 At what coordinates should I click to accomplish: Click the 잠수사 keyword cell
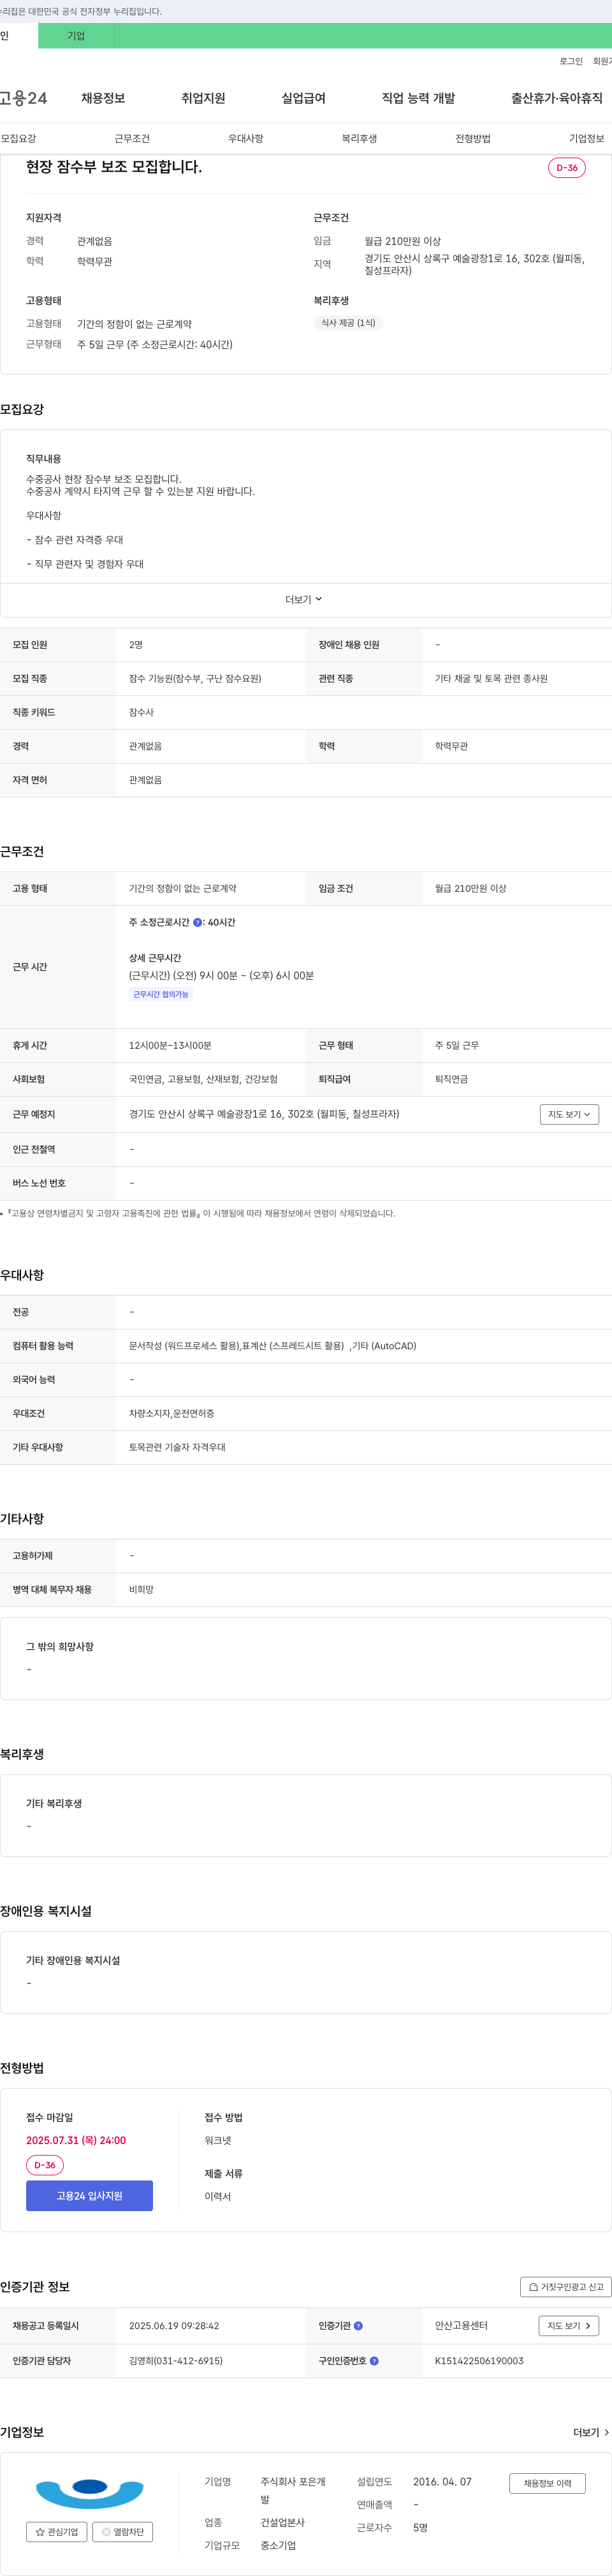(141, 713)
